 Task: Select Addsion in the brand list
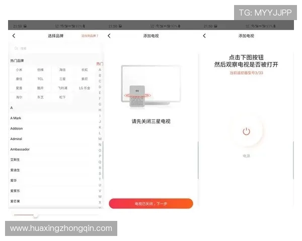point(53,129)
